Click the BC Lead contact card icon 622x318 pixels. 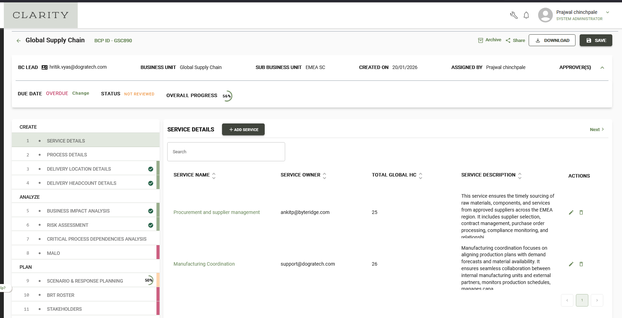coord(44,67)
